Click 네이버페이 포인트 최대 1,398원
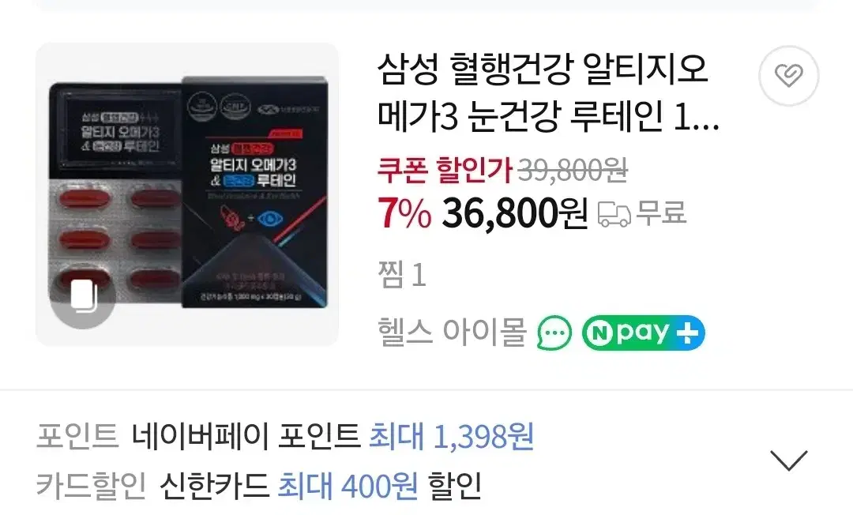 pos(333,436)
